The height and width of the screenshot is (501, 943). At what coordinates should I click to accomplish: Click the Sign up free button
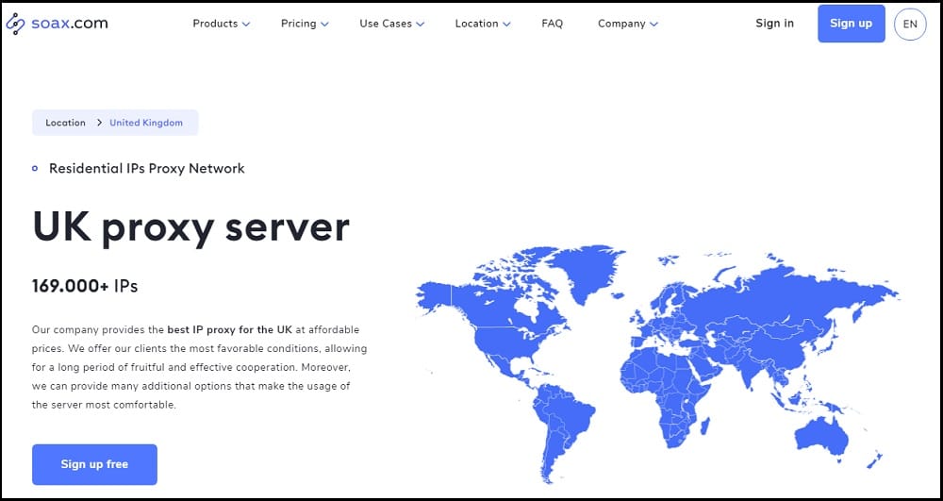click(94, 464)
